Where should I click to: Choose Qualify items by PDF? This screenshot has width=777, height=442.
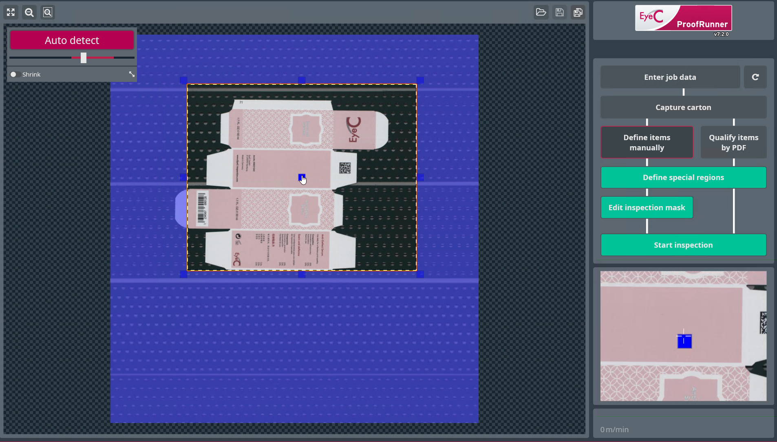click(x=733, y=142)
